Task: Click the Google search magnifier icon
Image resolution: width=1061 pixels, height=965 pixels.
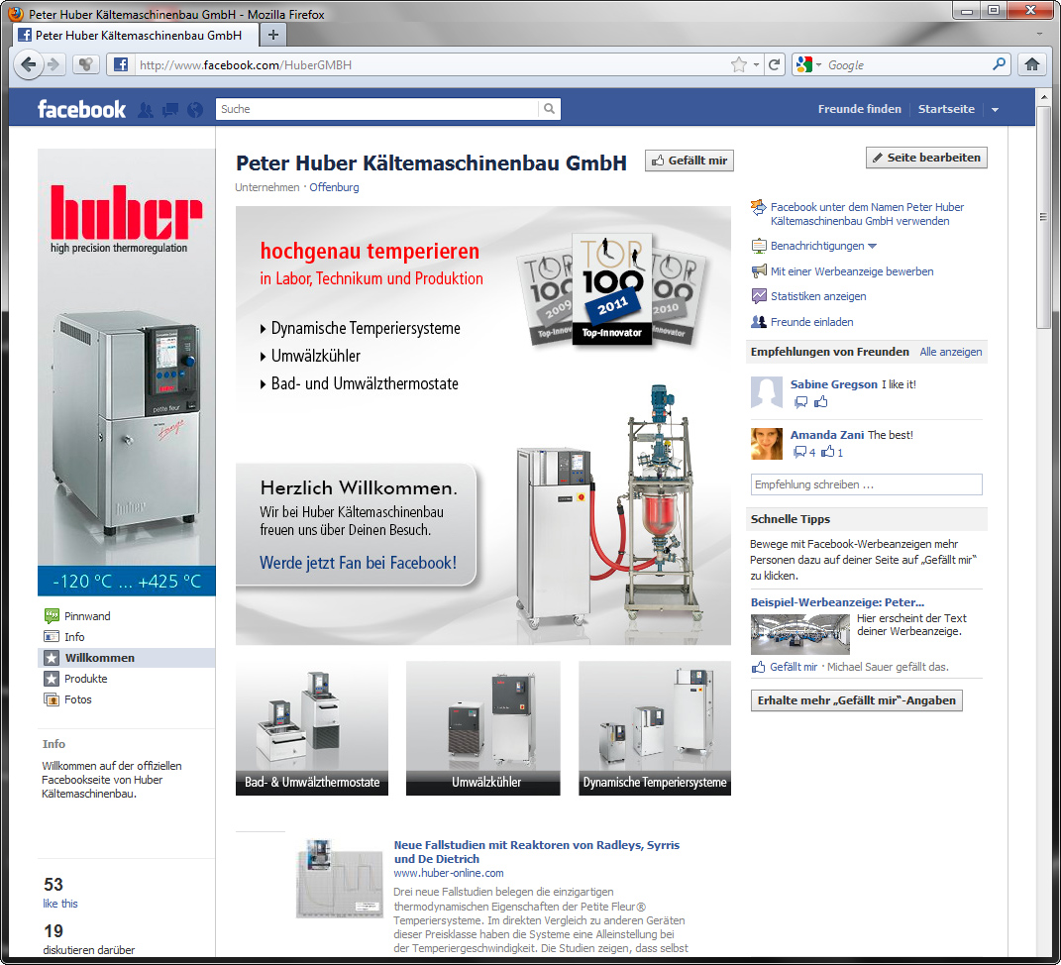Action: tap(999, 64)
